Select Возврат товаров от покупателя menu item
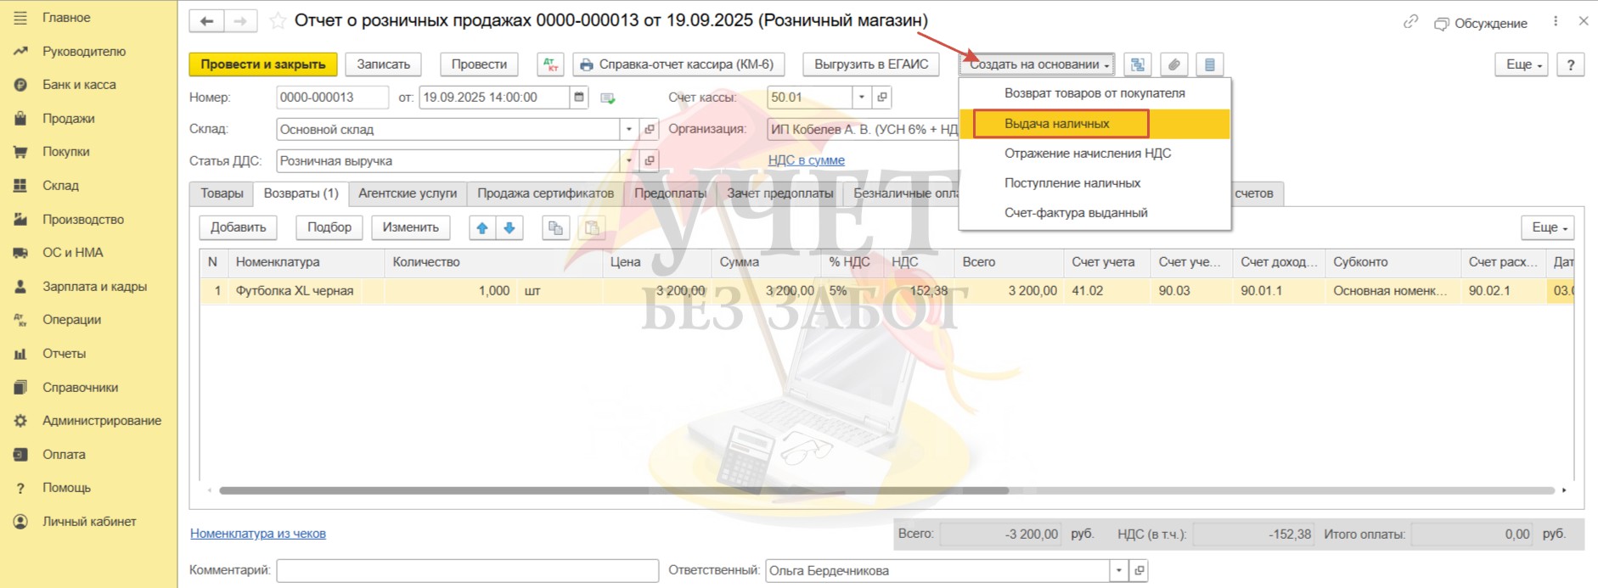This screenshot has width=1598, height=588. [1094, 93]
